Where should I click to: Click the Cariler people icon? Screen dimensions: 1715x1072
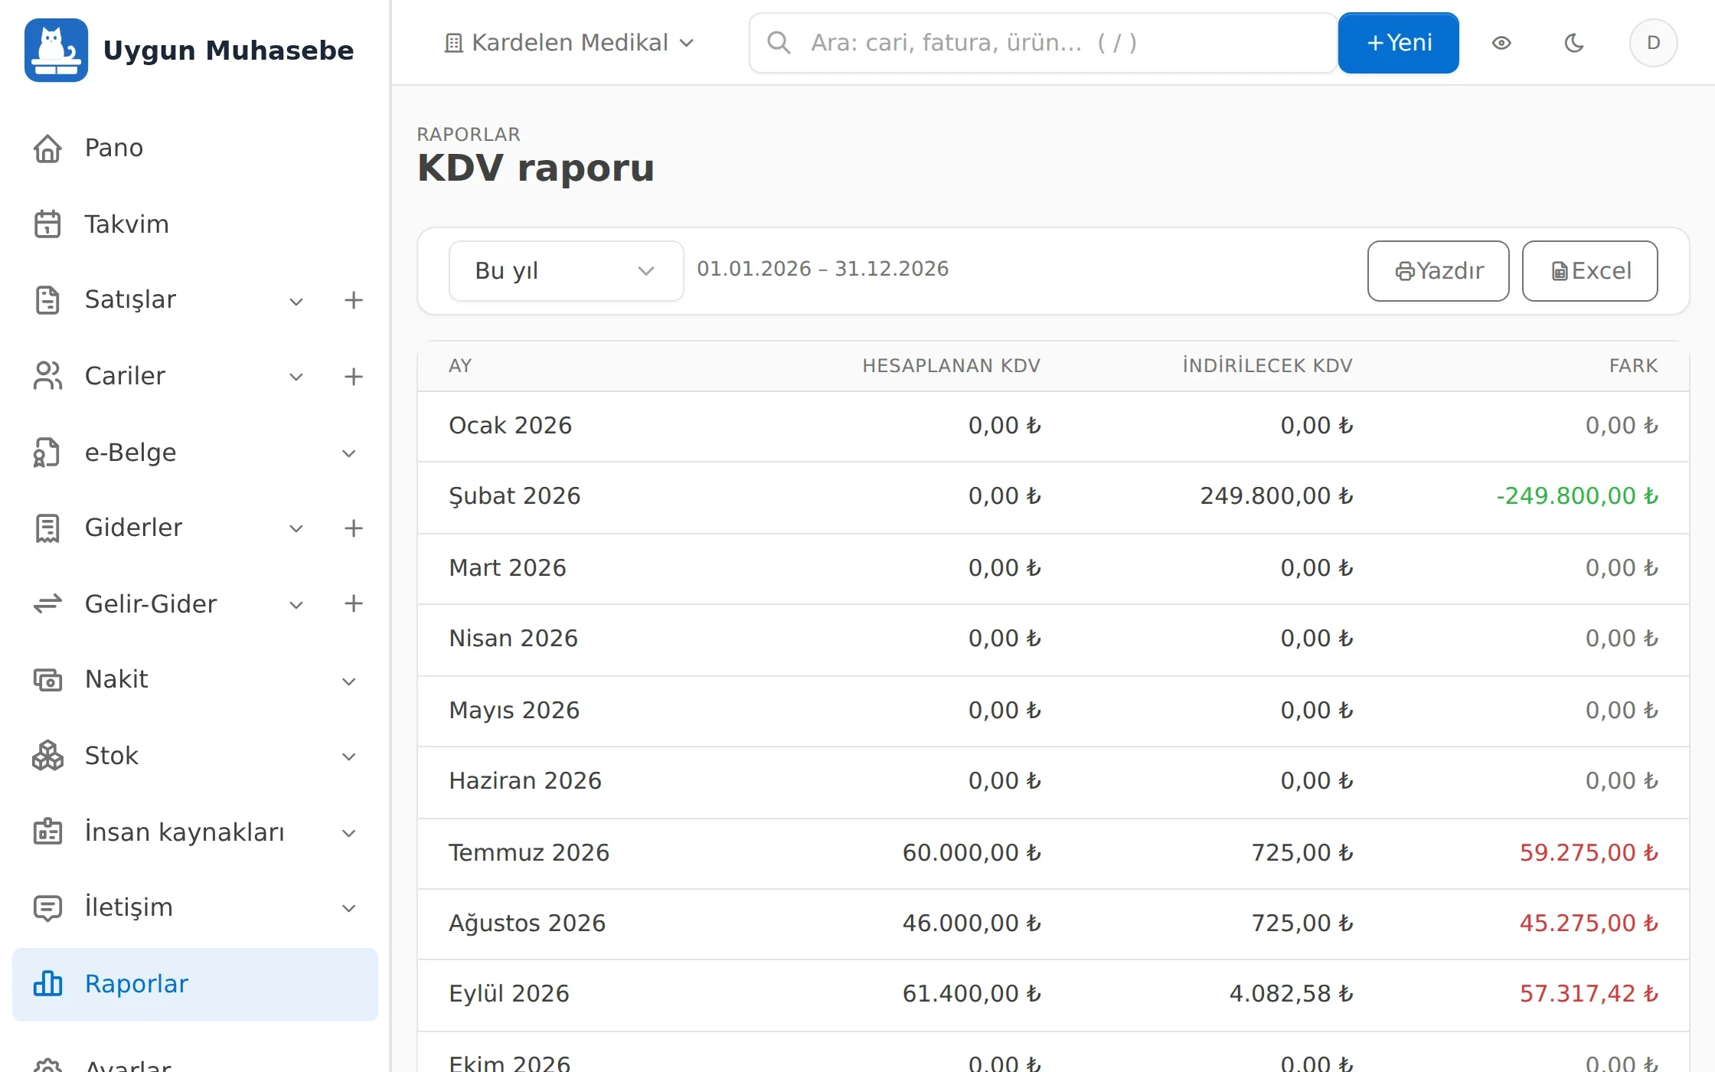(x=47, y=376)
